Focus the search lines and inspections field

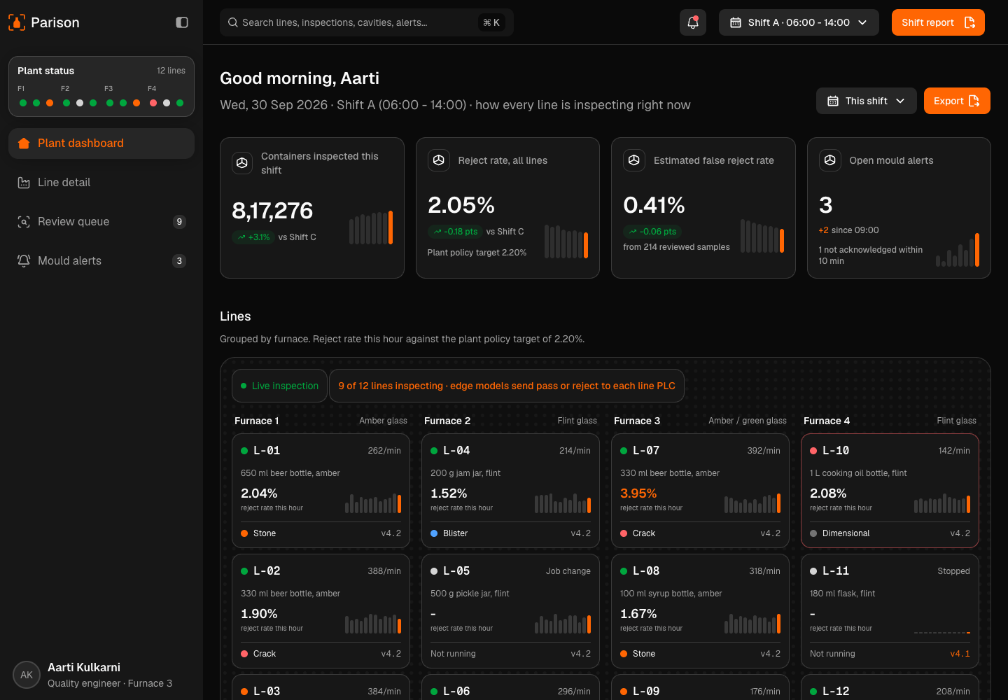coord(367,22)
